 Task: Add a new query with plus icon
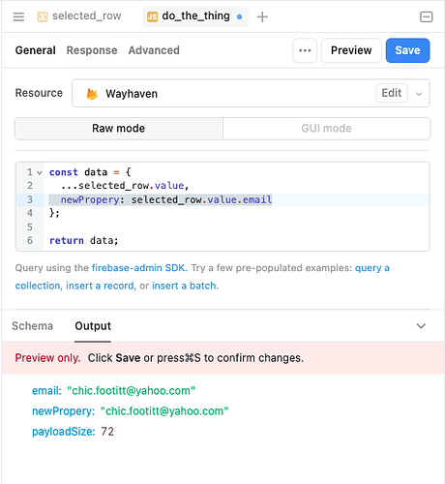click(x=262, y=16)
